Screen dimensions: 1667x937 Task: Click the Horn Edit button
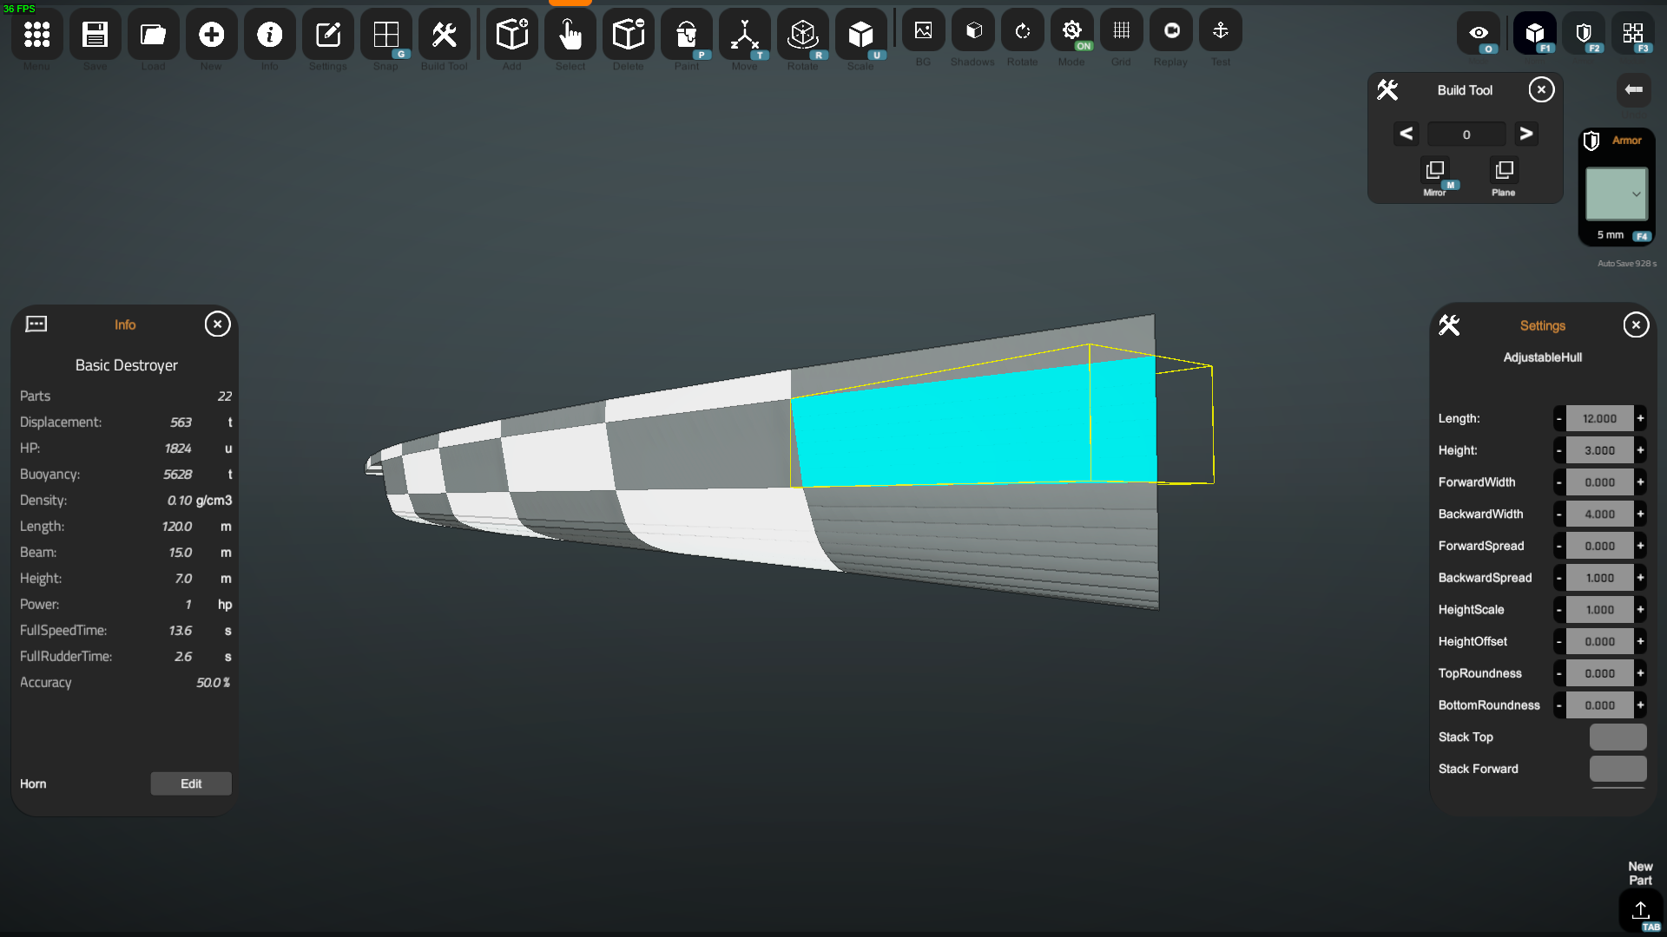point(191,783)
